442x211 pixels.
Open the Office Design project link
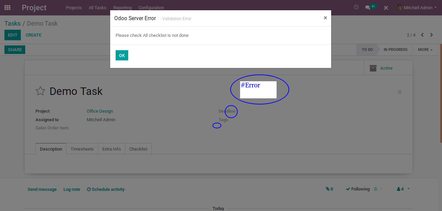pos(100,111)
